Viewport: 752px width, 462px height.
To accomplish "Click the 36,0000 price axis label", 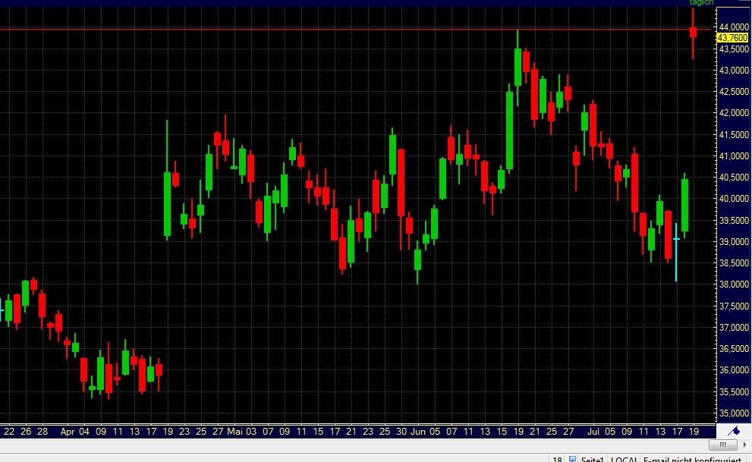I will 733,370.
